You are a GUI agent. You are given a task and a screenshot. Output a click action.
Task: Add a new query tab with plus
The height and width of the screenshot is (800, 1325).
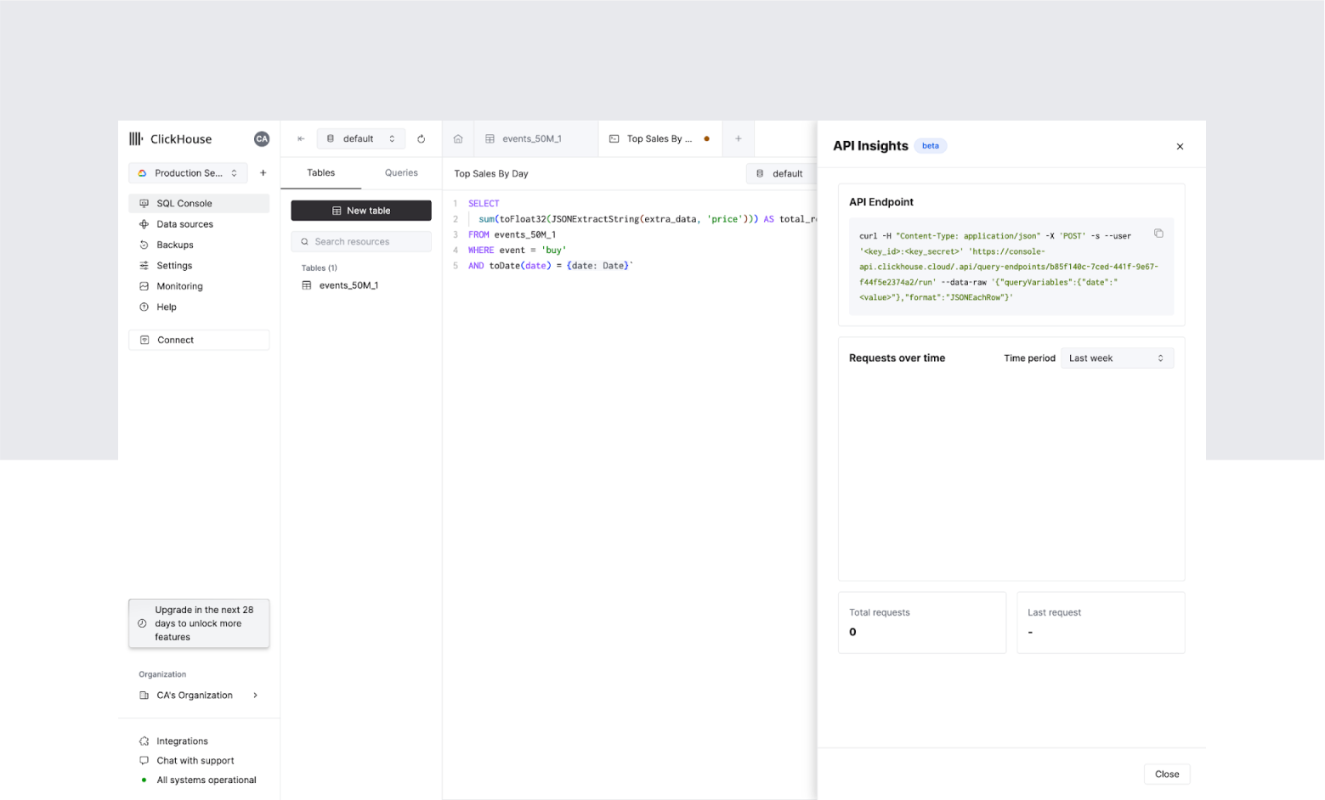click(x=738, y=139)
